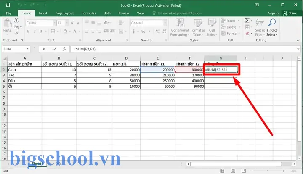303x174 pixels.
Task: Click the Clear eraser icon
Action: tap(247, 34)
